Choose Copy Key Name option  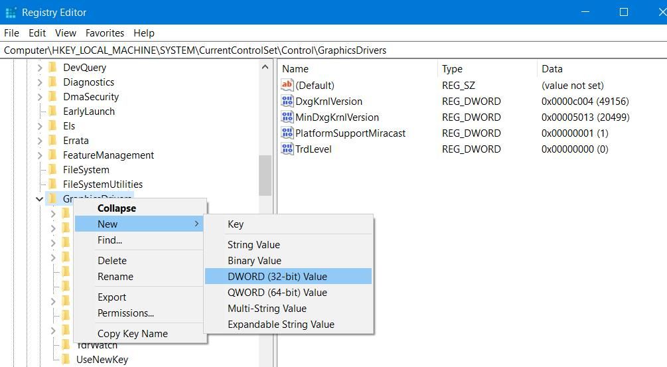132,334
